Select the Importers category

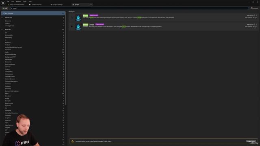8,120
